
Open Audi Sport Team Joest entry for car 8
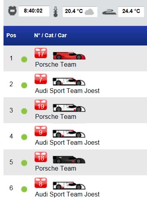point(67,194)
